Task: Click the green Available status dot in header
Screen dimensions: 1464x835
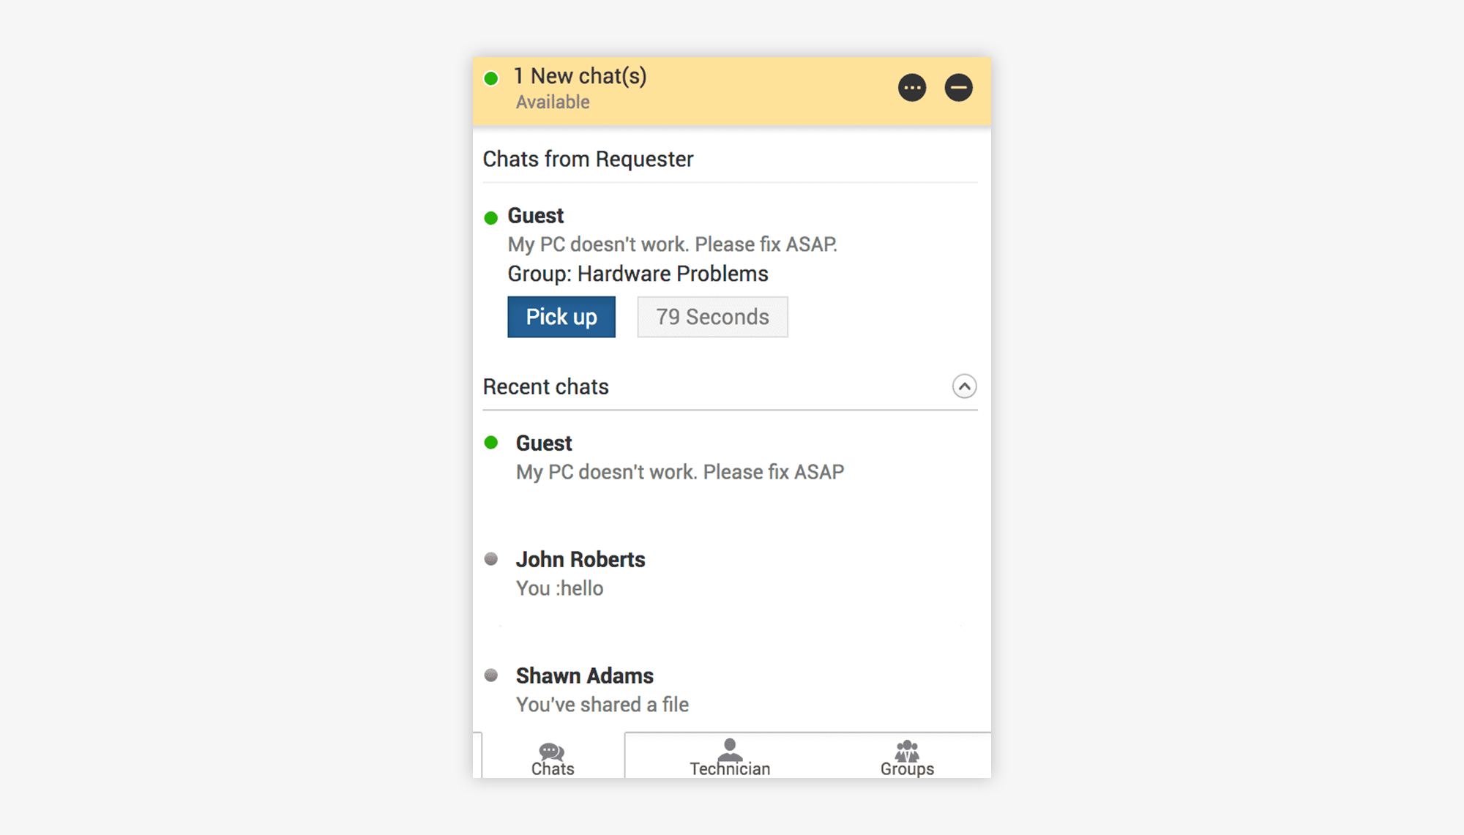Action: pos(491,78)
